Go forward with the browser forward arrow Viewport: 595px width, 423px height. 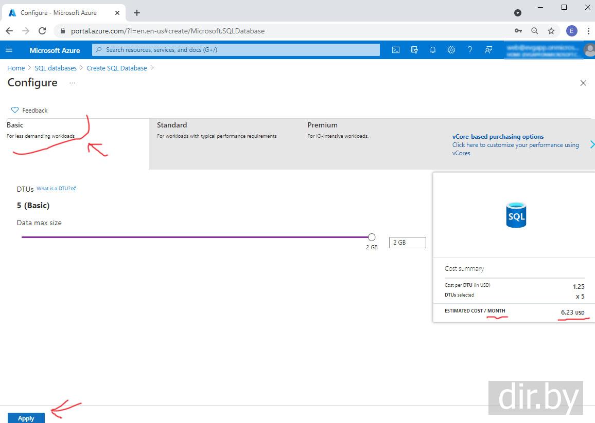pyautogui.click(x=26, y=31)
